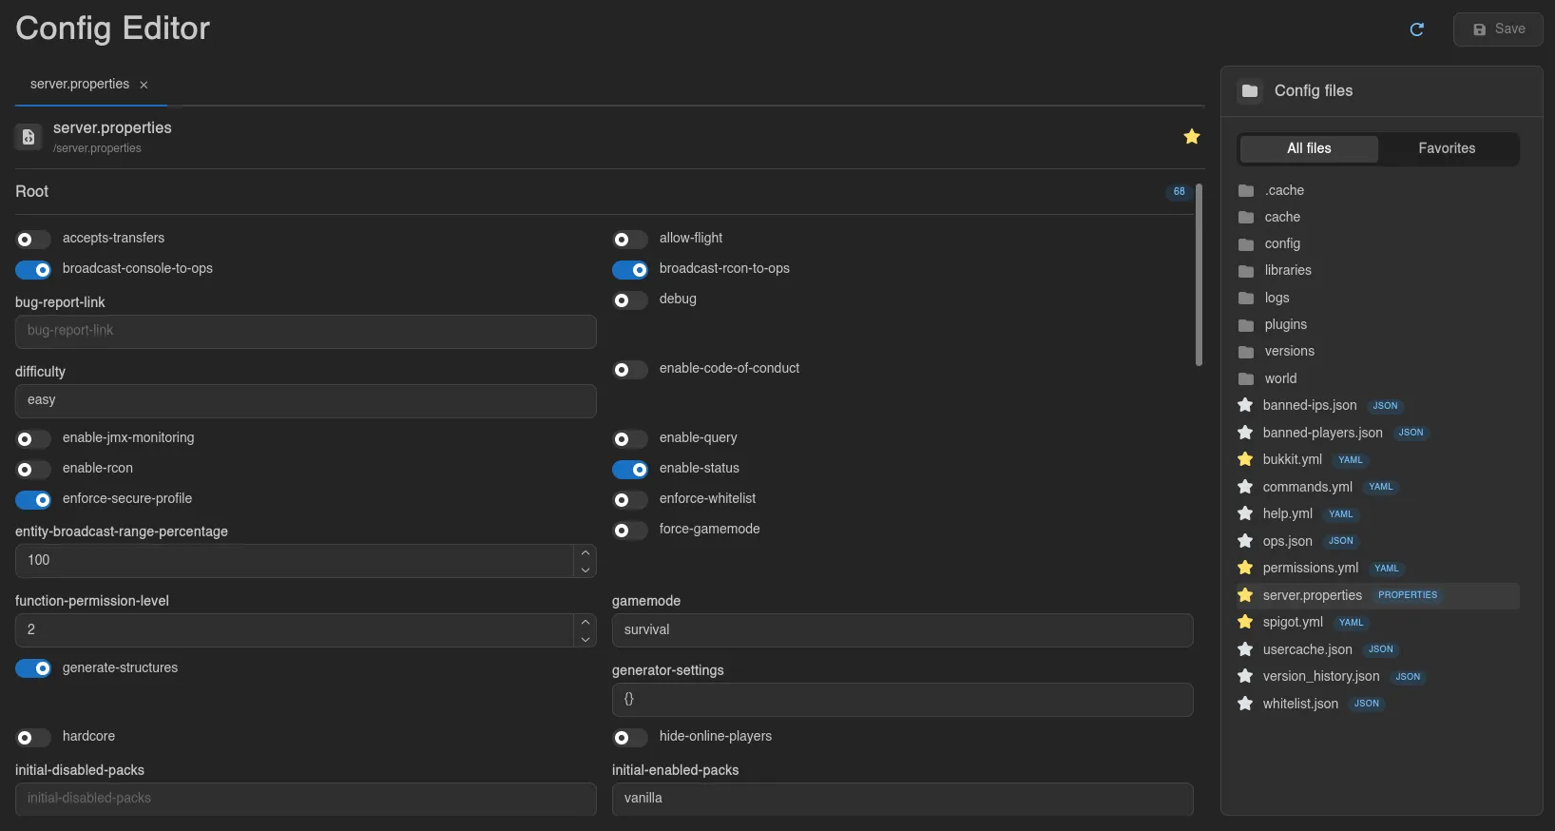
Task: Toggle the star for bukkit.yml
Action: [x=1245, y=459]
